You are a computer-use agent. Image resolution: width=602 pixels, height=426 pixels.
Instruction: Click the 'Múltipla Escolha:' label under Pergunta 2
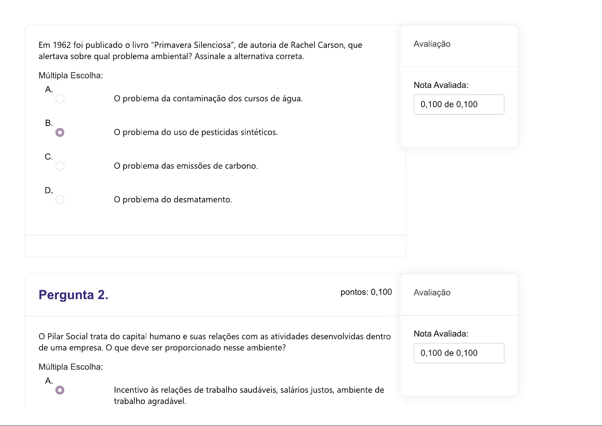tap(71, 367)
